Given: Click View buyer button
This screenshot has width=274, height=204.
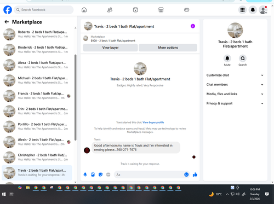Looking at the screenshot, I should 110,48.
